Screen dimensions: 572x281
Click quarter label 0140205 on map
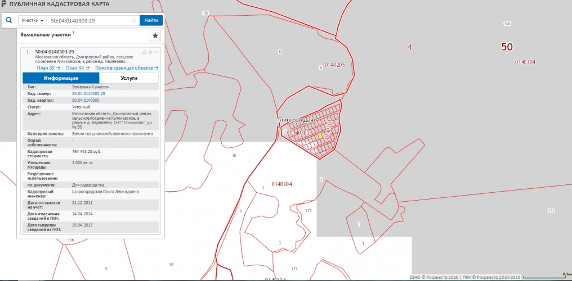click(x=334, y=65)
